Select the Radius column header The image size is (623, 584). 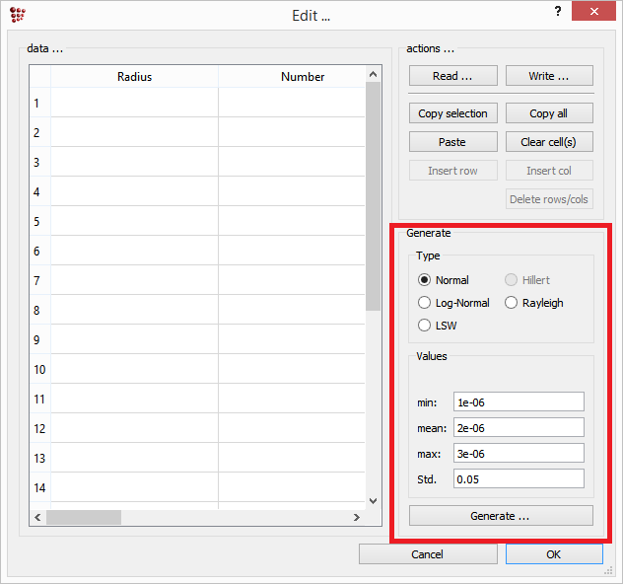pyautogui.click(x=134, y=77)
